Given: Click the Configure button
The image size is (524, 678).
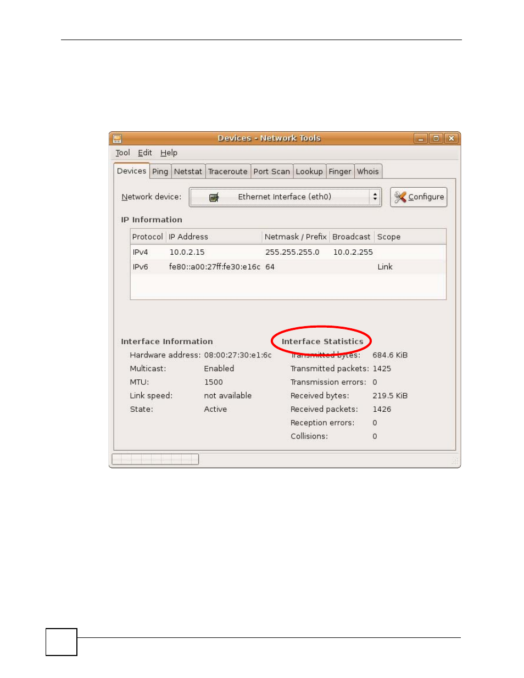Looking at the screenshot, I should pos(419,197).
